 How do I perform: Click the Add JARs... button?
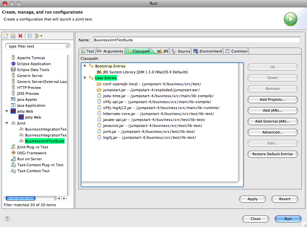point(273,110)
